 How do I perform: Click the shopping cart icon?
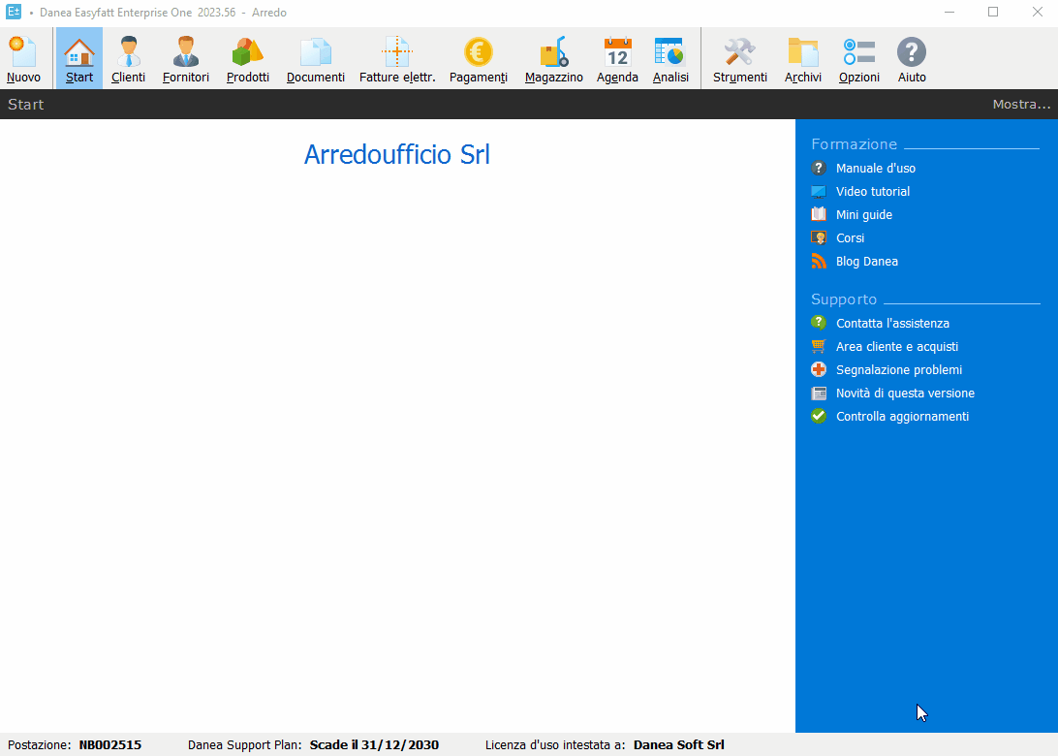coord(819,346)
